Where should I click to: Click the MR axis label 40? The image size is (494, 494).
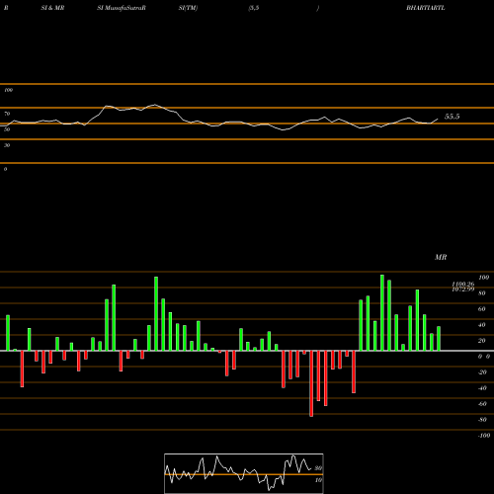pos(481,325)
